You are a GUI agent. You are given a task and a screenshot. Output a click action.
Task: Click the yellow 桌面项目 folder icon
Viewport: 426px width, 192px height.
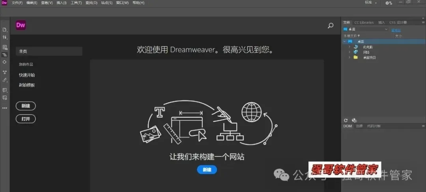tap(356, 57)
